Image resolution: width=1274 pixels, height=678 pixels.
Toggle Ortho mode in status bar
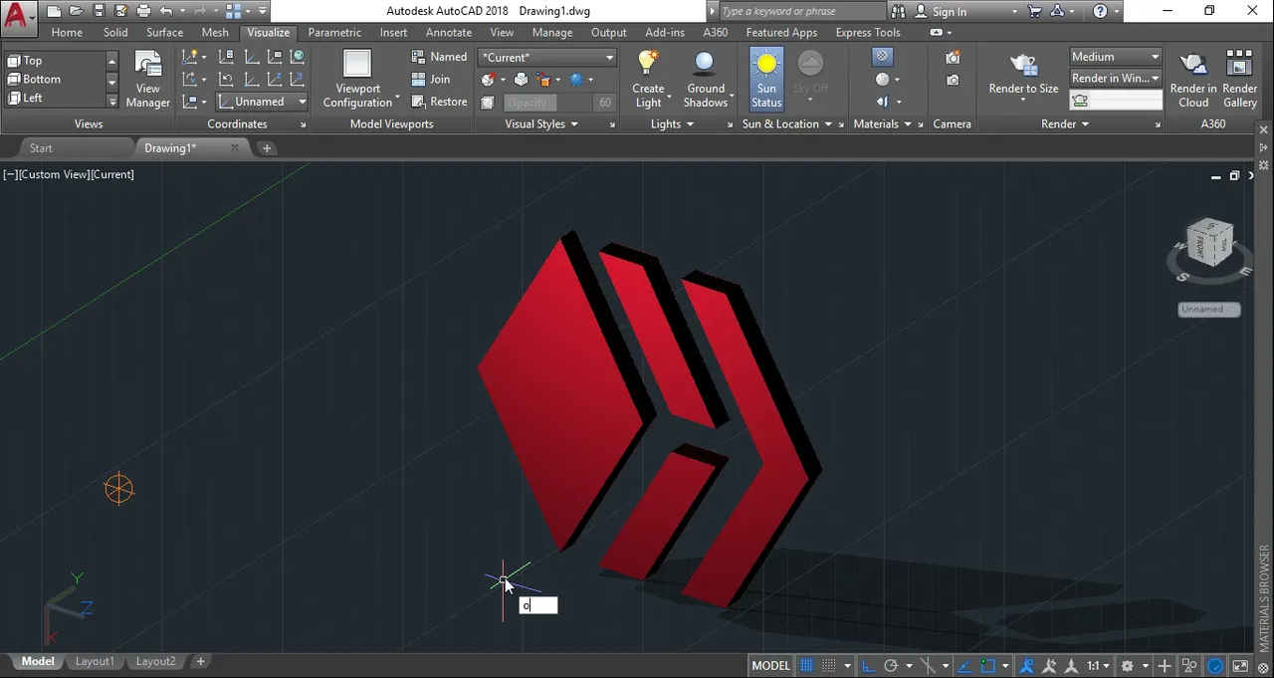[x=869, y=666]
